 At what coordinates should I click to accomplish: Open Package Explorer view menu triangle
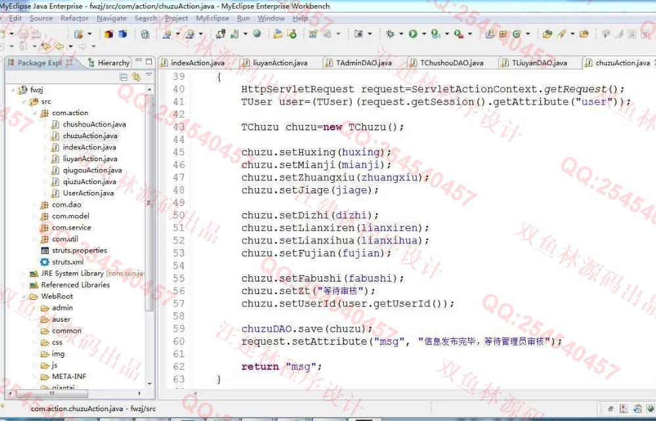click(149, 75)
